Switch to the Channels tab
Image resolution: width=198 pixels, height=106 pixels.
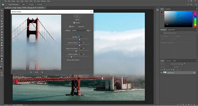pos(168,61)
